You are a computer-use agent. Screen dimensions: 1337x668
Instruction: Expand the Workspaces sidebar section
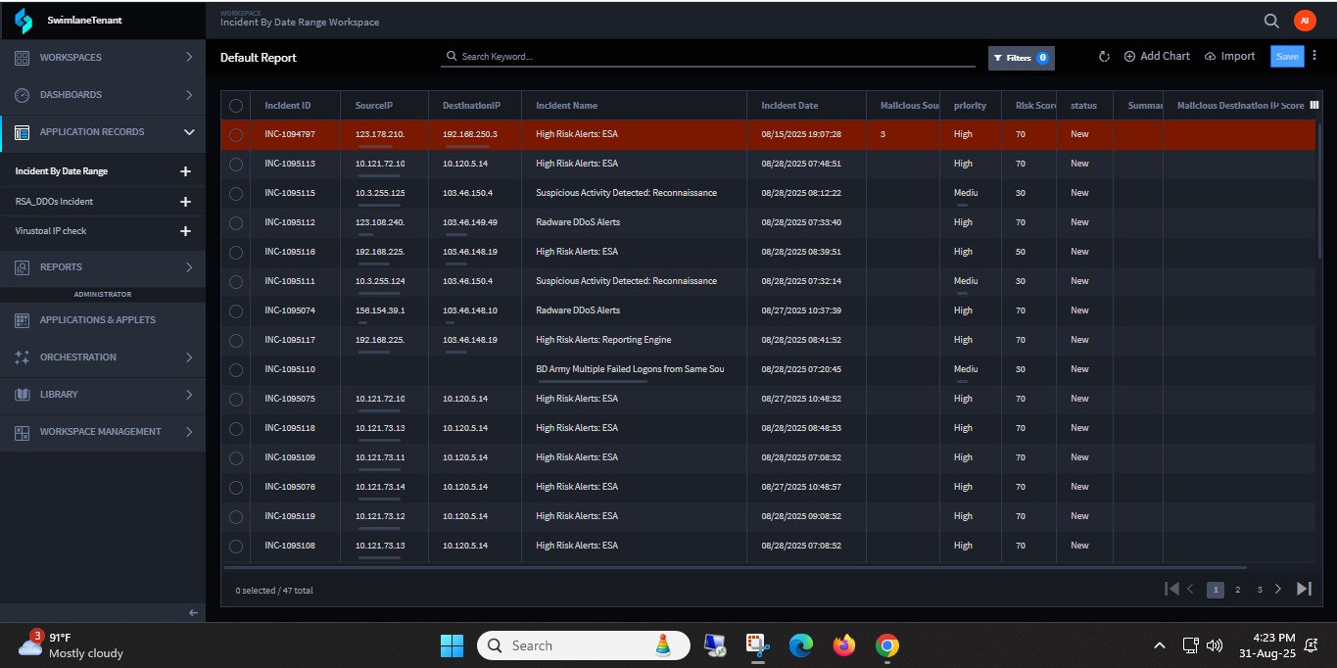click(x=103, y=58)
